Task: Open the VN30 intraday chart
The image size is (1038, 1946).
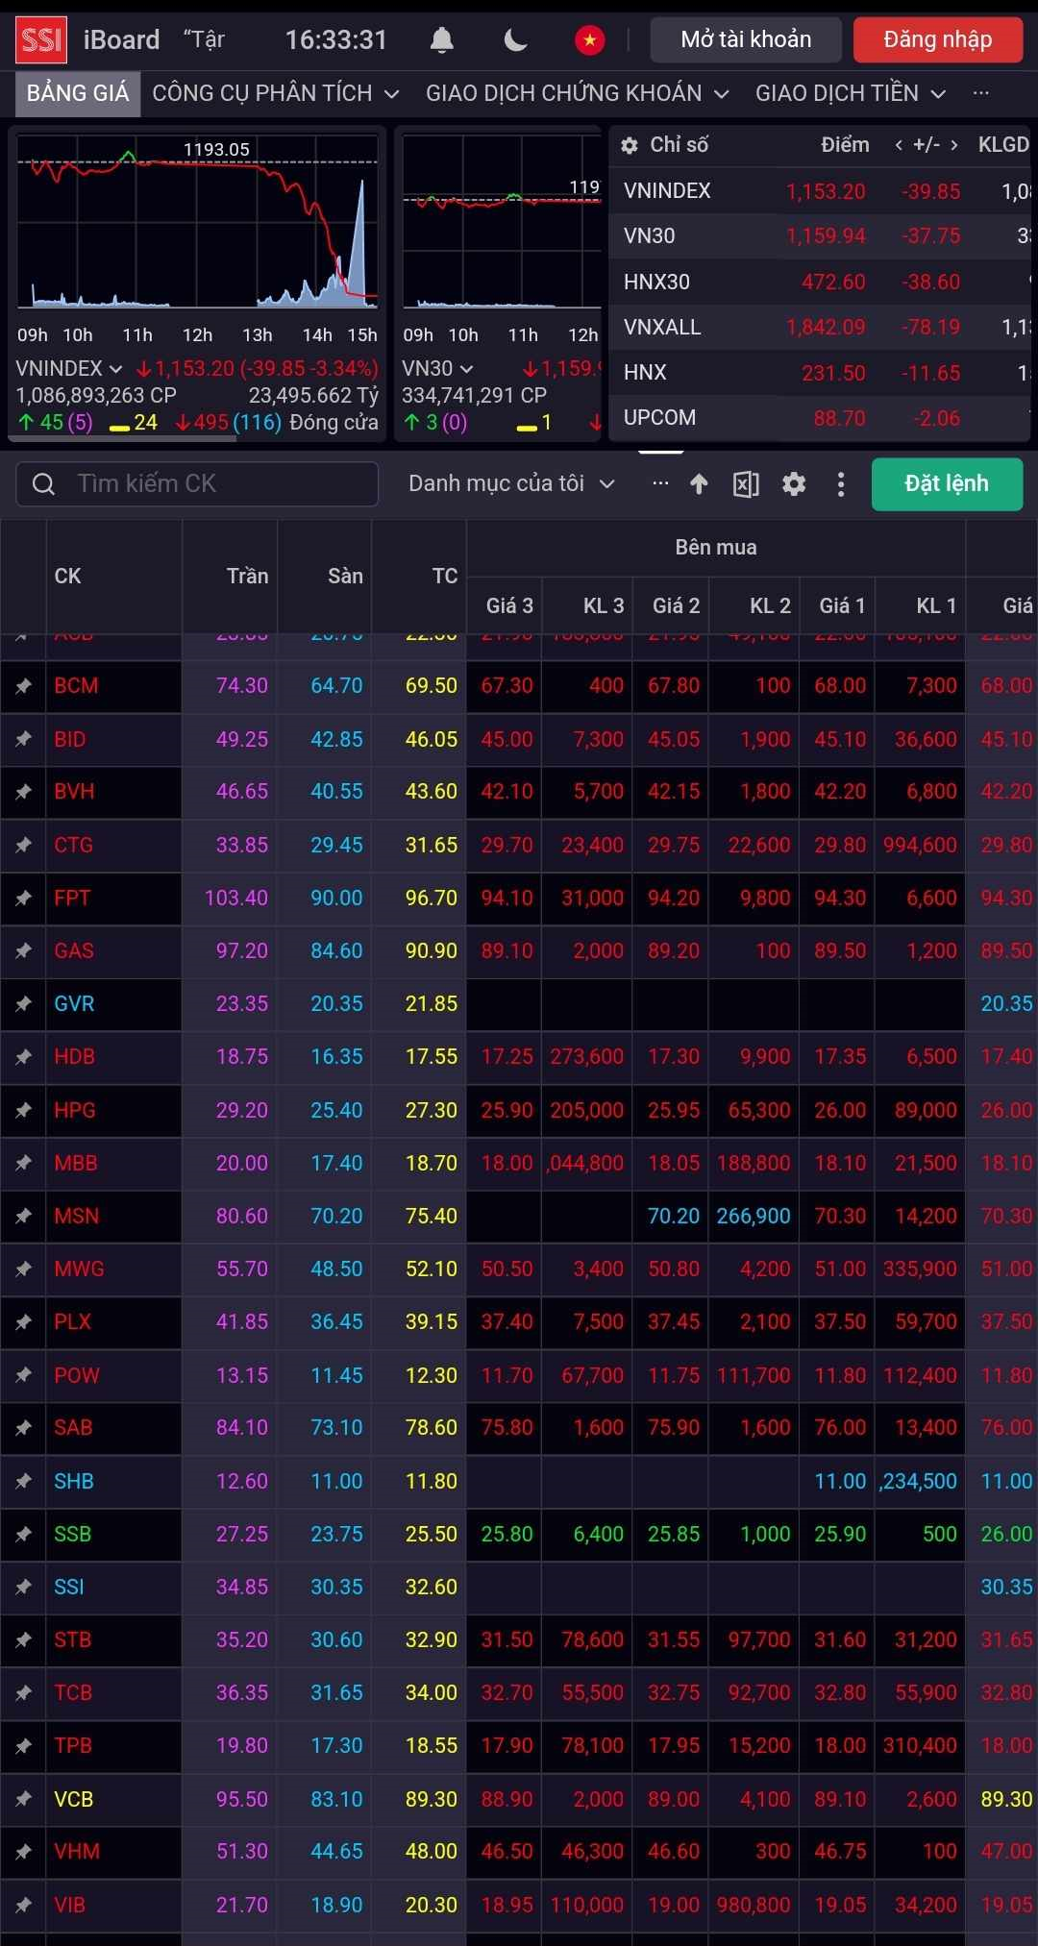Action: 502,222
